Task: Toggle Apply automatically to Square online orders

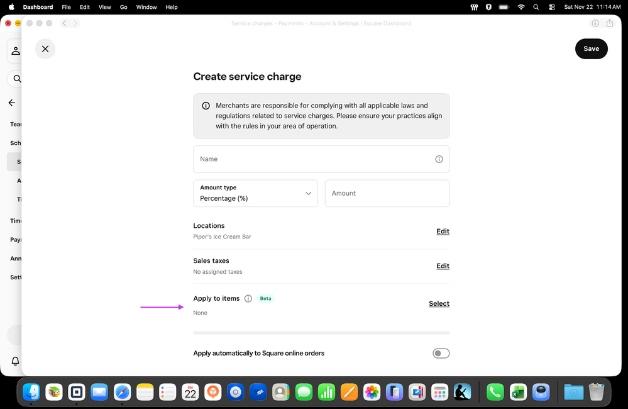Action: (441, 354)
